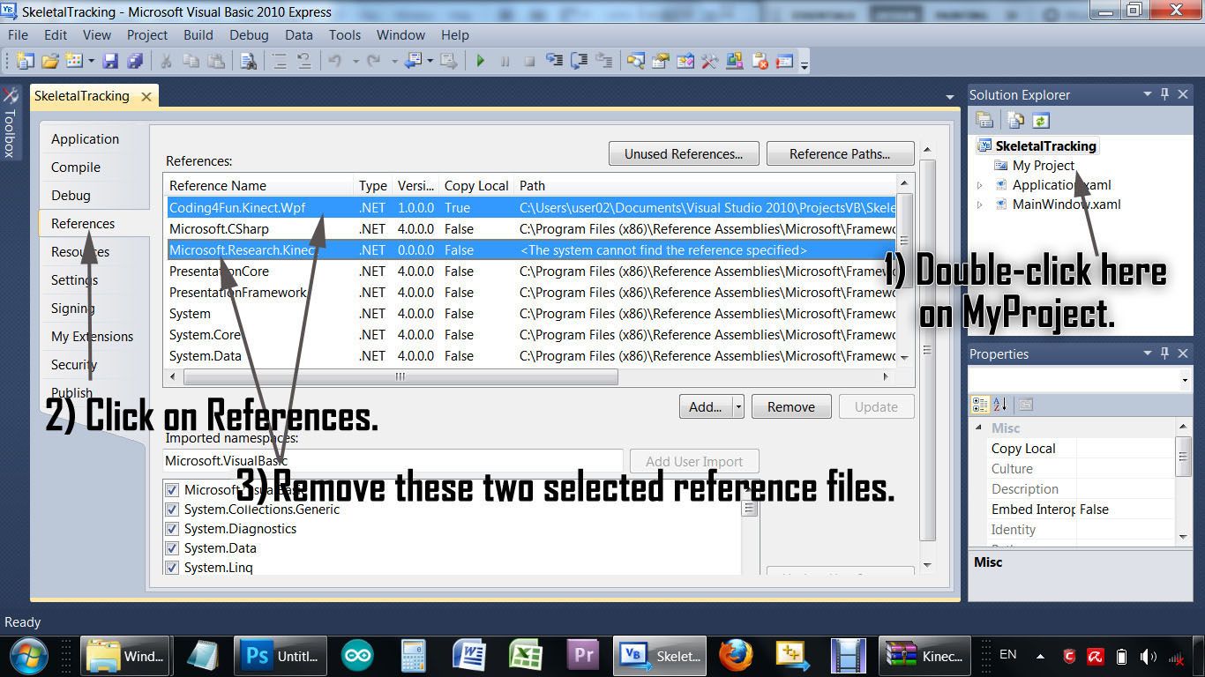Expand the Application.xaml tree node

click(x=978, y=184)
